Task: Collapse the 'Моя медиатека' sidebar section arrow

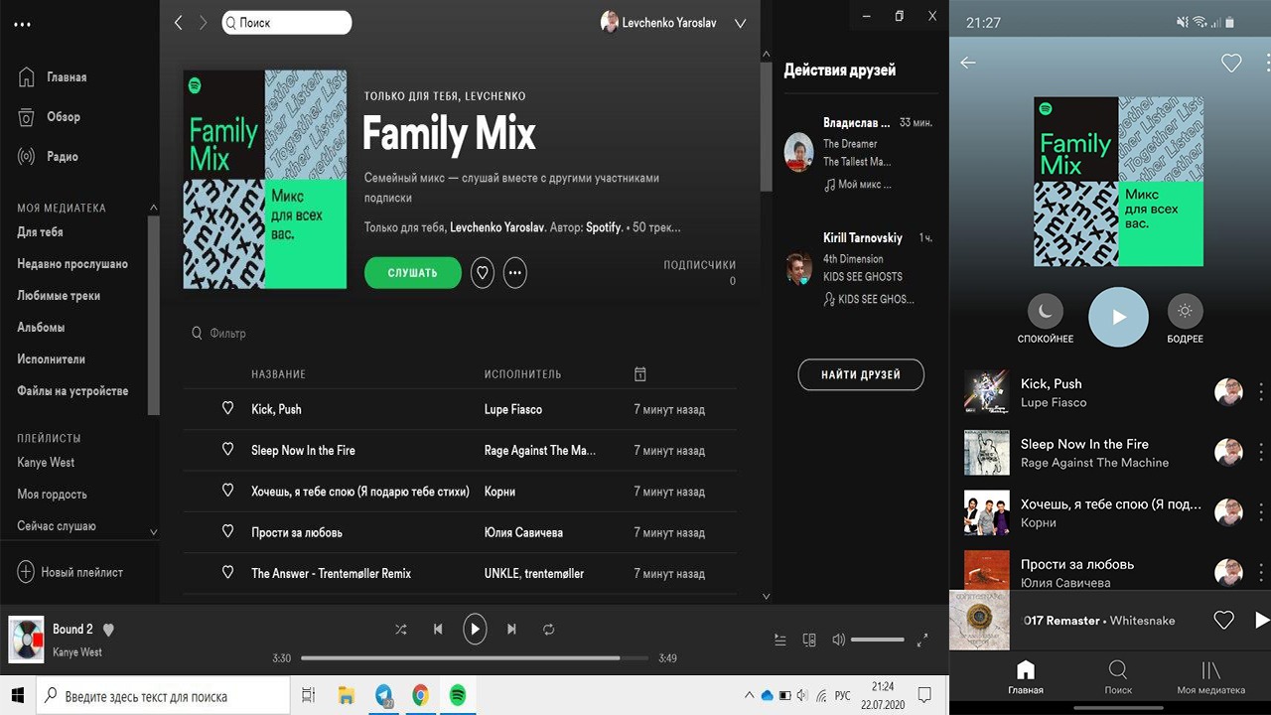Action: [x=153, y=208]
